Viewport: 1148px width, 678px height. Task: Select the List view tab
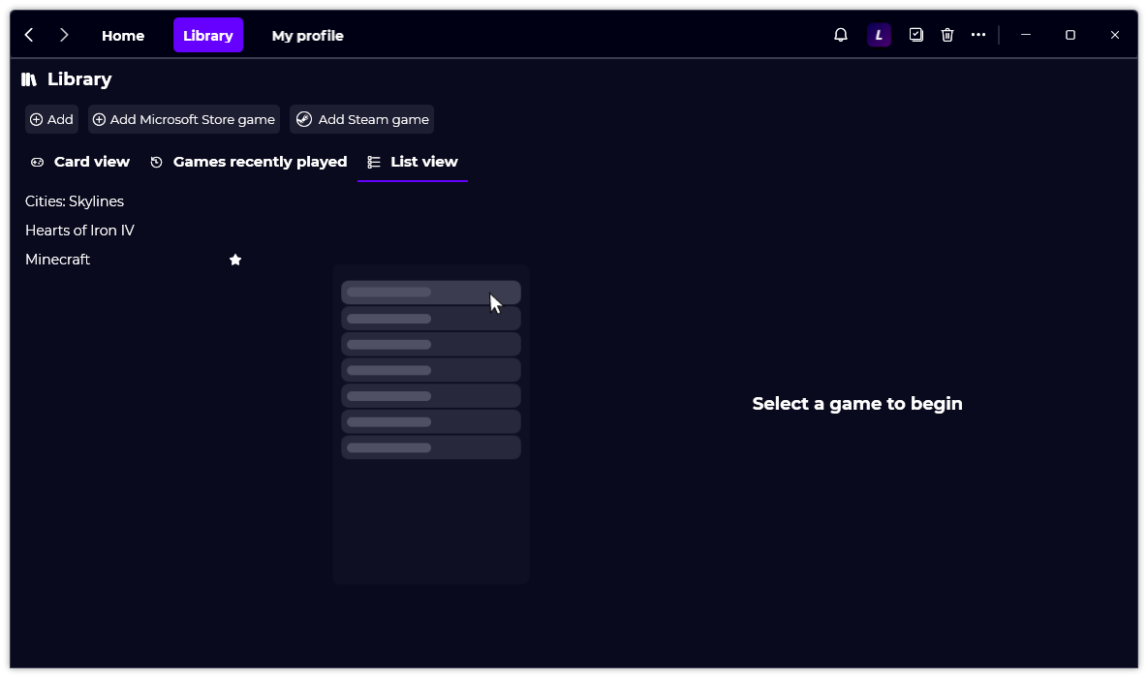(412, 162)
